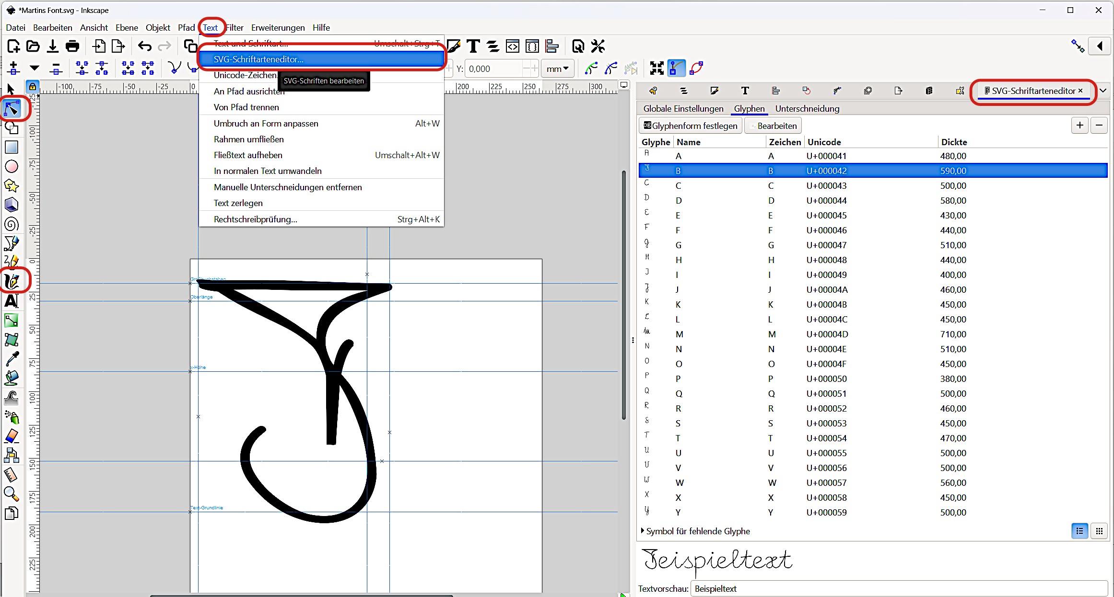Image resolution: width=1114 pixels, height=597 pixels.
Task: Choose the eraser tool in toolbox
Action: (12, 436)
